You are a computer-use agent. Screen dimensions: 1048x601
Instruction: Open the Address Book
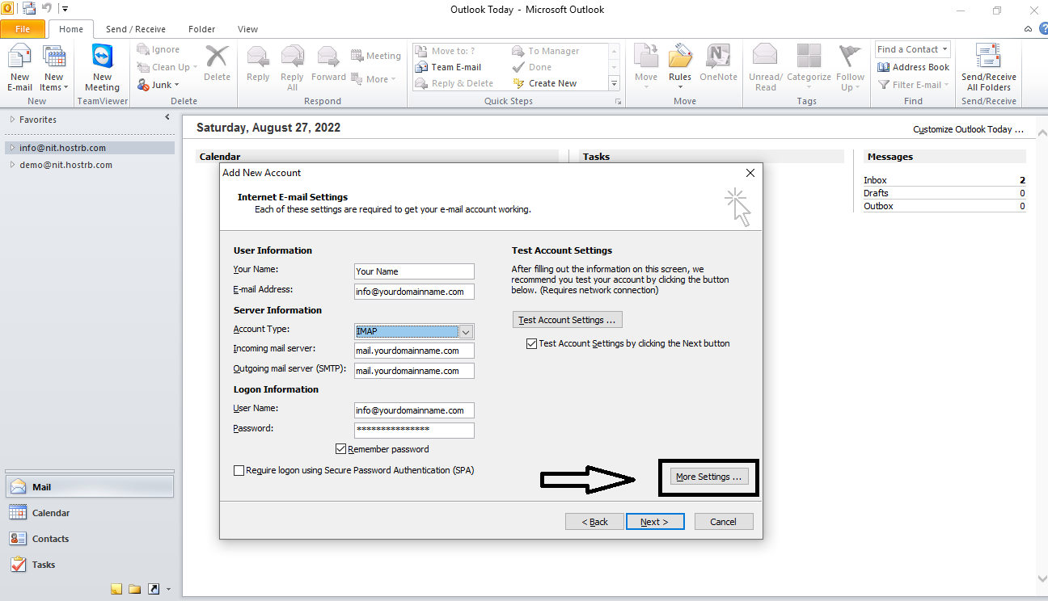point(913,67)
